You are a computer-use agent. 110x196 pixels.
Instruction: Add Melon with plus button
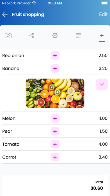55,118
